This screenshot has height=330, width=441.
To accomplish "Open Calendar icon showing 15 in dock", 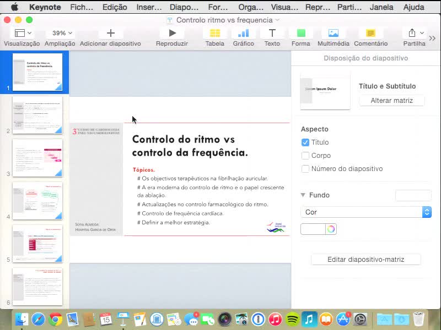I will pyautogui.click(x=106, y=319).
